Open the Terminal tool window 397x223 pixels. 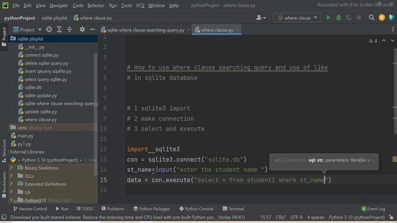233,209
